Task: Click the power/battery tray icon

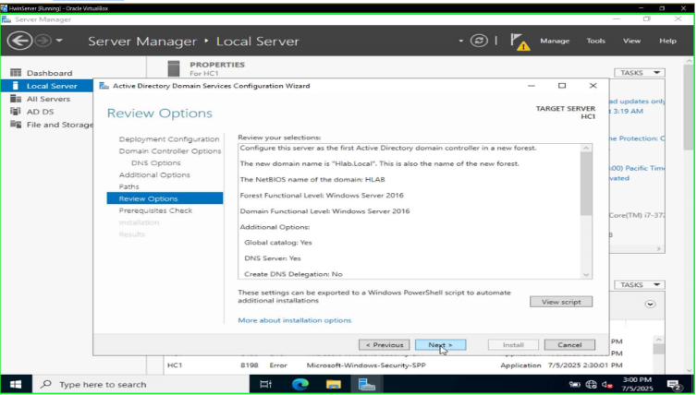Action: pos(575,385)
